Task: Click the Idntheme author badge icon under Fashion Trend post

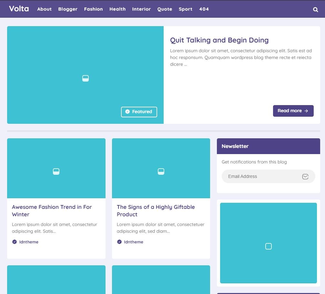Action: [x=14, y=242]
